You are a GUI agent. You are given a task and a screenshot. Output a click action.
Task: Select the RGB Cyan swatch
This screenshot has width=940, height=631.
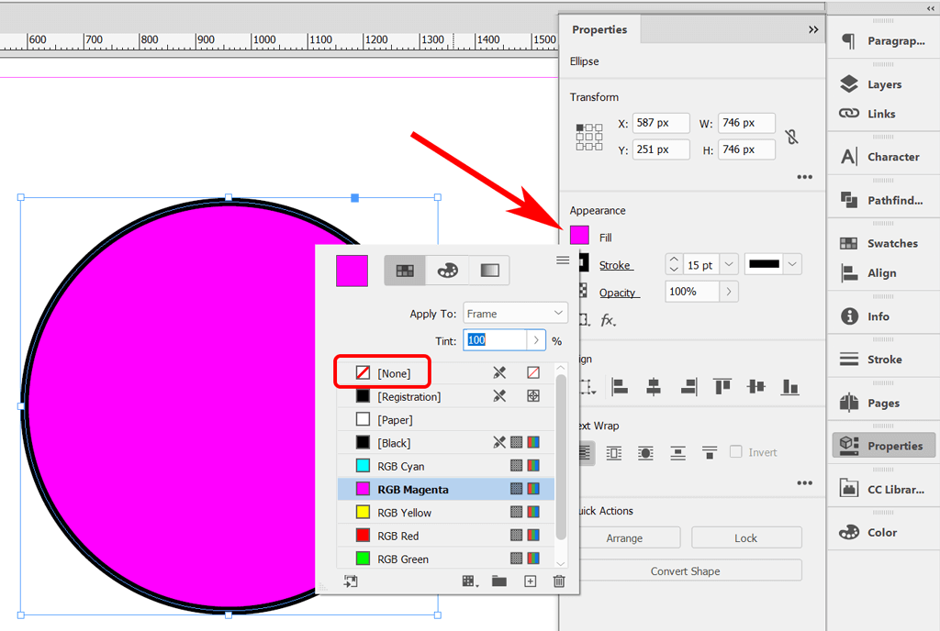coord(401,466)
